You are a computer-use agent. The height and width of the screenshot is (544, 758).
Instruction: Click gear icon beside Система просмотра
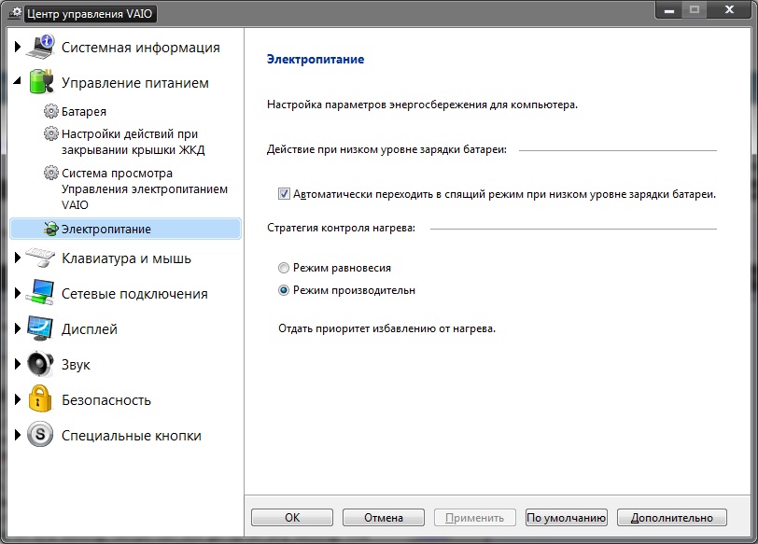click(x=50, y=173)
